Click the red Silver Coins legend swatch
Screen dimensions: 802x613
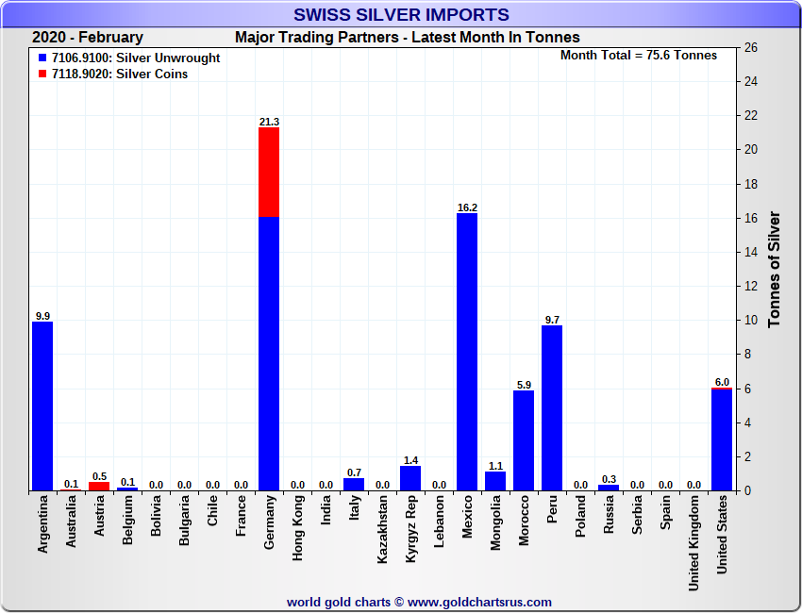pos(42,75)
